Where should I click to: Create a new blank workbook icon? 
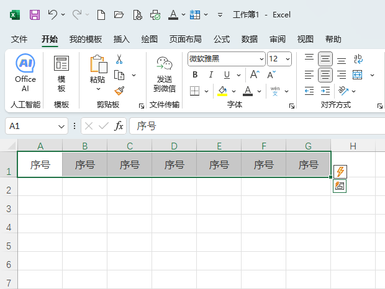[x=101, y=15]
